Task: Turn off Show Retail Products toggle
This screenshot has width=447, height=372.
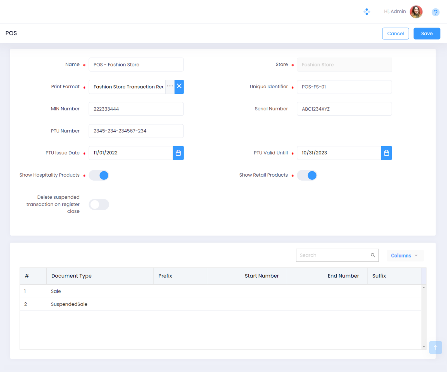Action: click(307, 176)
